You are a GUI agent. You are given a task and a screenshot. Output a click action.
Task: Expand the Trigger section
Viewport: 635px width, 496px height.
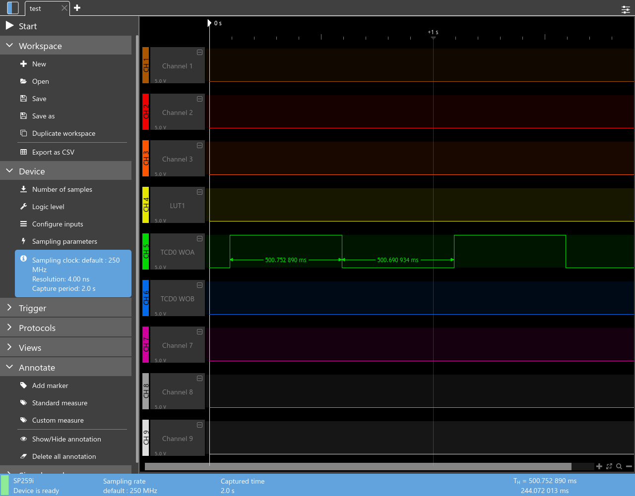coord(32,308)
